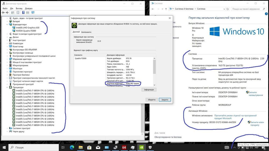Image resolution: width=269 pixels, height=151 pixels.
Task: Open the Файл menu
Action: (5, 8)
